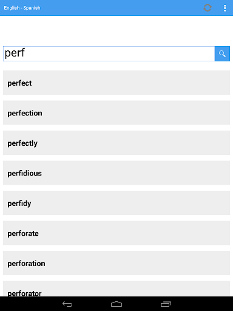Open the recent apps navigation icon
This screenshot has width=233, height=311.
(x=166, y=304)
